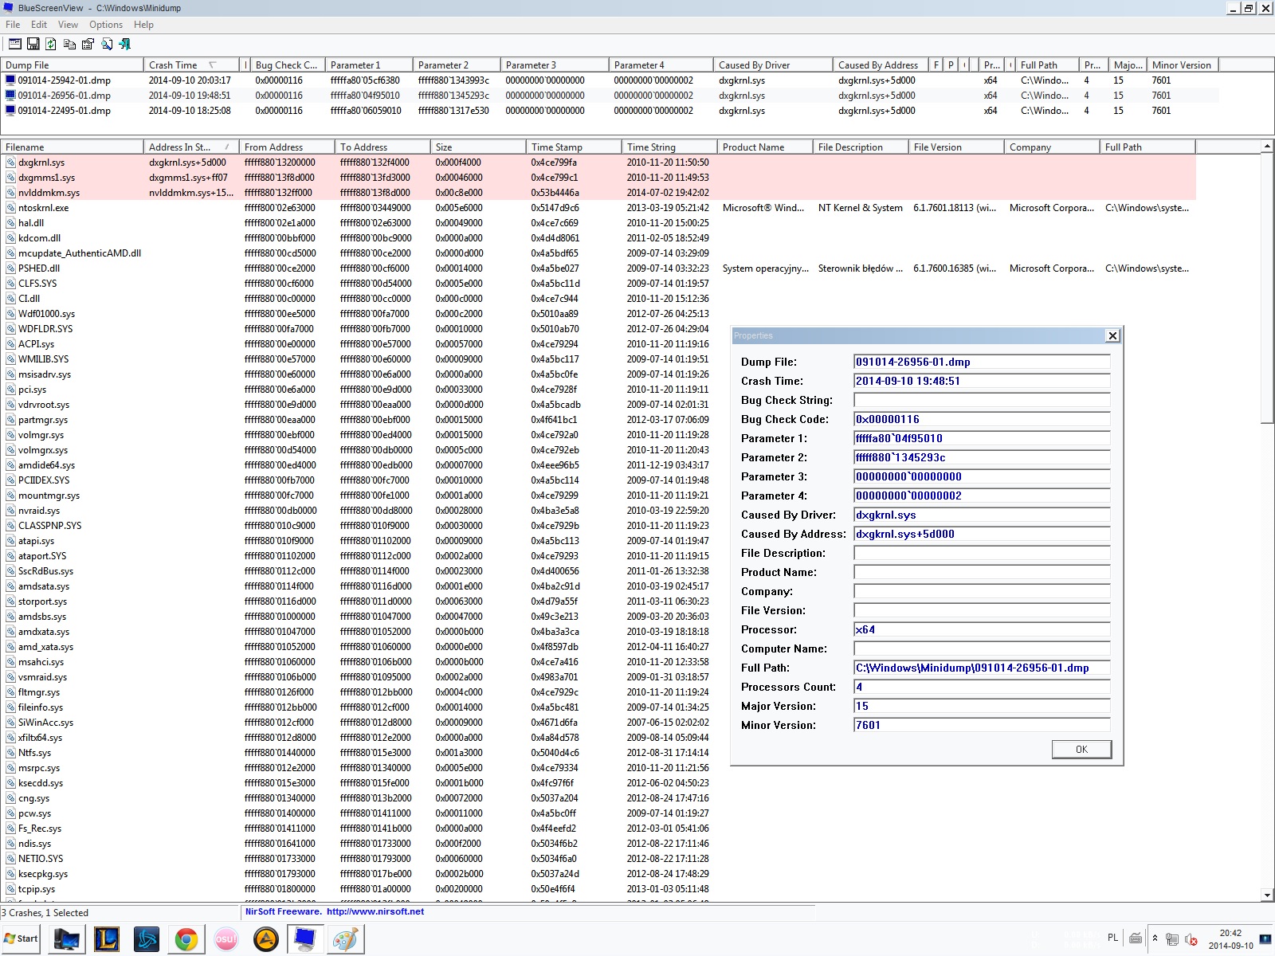This screenshot has width=1275, height=956.
Task: Click the Find (magnifier) toolbar icon
Action: point(106,44)
